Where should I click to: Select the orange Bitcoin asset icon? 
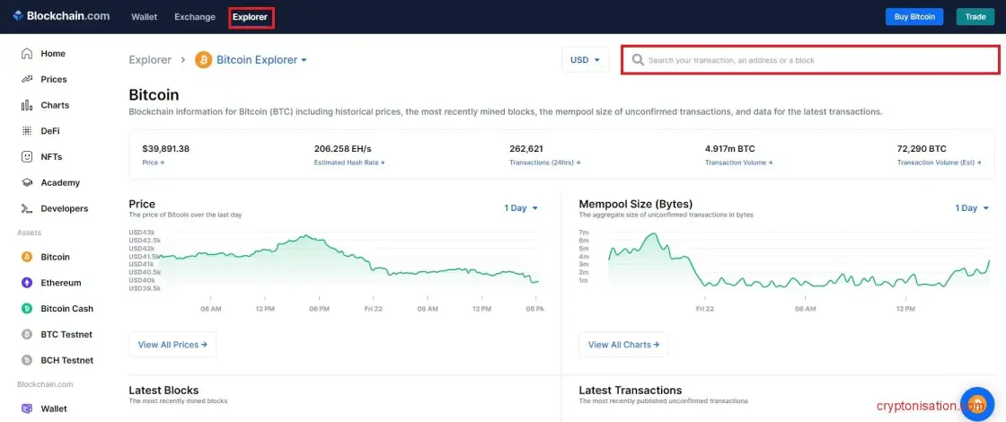pyautogui.click(x=27, y=257)
